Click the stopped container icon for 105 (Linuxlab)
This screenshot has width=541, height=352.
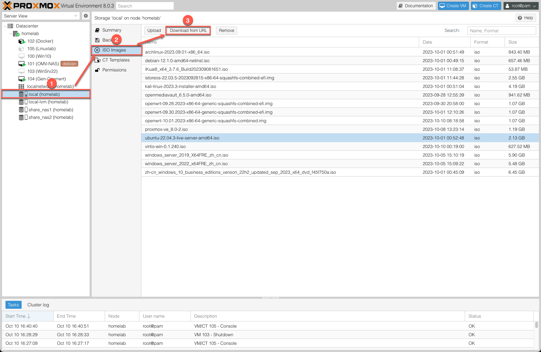click(x=21, y=49)
